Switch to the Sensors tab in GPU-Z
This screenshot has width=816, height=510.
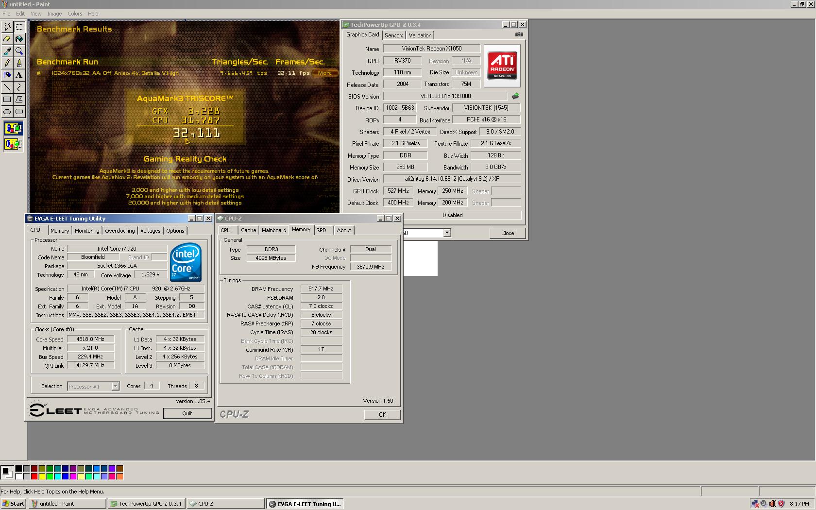(394, 35)
